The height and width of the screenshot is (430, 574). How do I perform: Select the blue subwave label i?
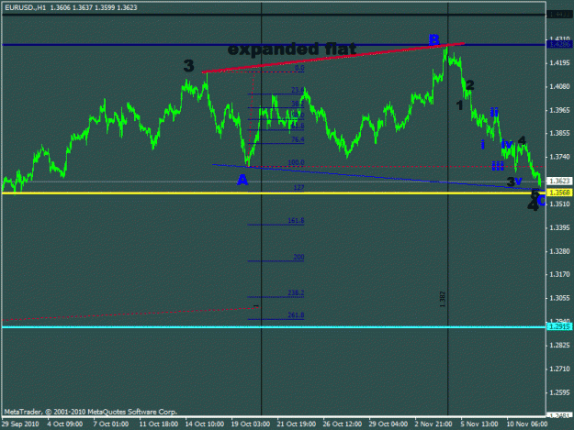click(x=482, y=144)
